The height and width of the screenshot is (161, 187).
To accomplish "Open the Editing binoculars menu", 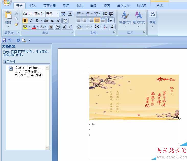I will coord(153,19).
